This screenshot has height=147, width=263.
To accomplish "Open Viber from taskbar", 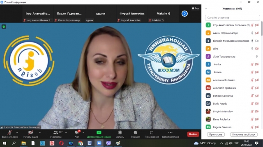I will click(108, 143).
